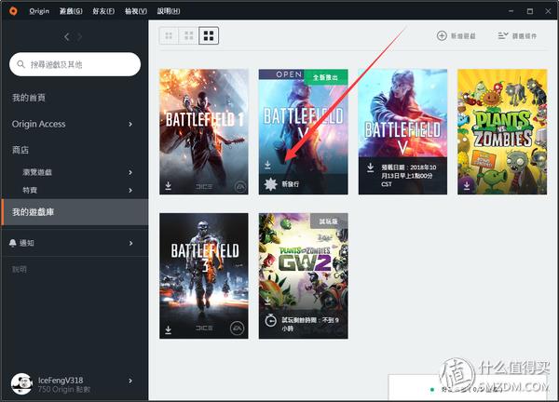Click the GW2 trial timer icon
This screenshot has height=402, width=559.
click(x=271, y=320)
